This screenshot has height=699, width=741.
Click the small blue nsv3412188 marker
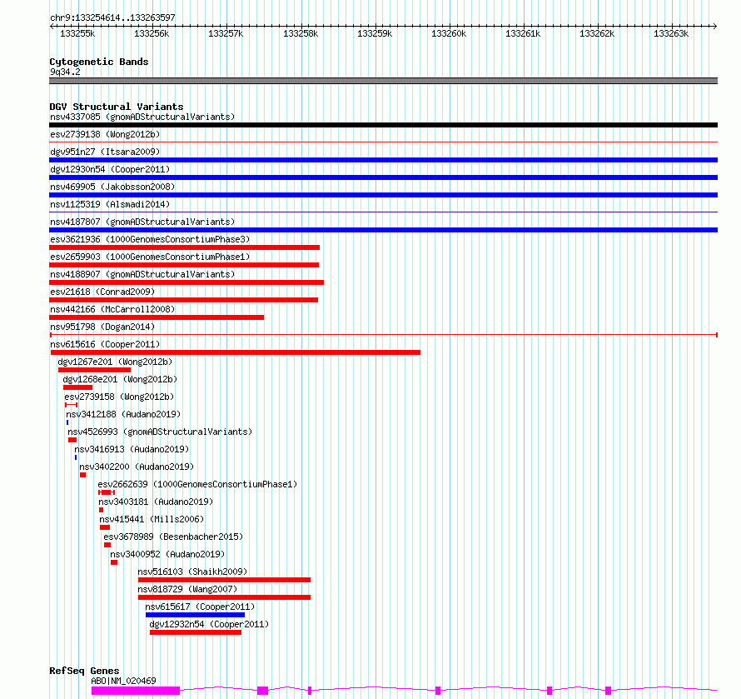tap(67, 422)
